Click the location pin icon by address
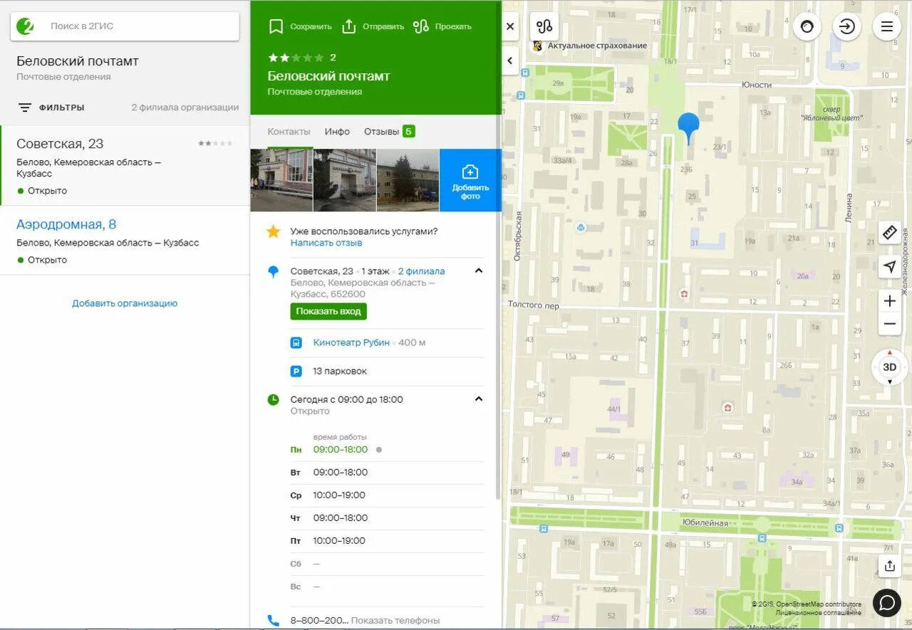Viewport: 912px width, 630px height. (x=273, y=272)
